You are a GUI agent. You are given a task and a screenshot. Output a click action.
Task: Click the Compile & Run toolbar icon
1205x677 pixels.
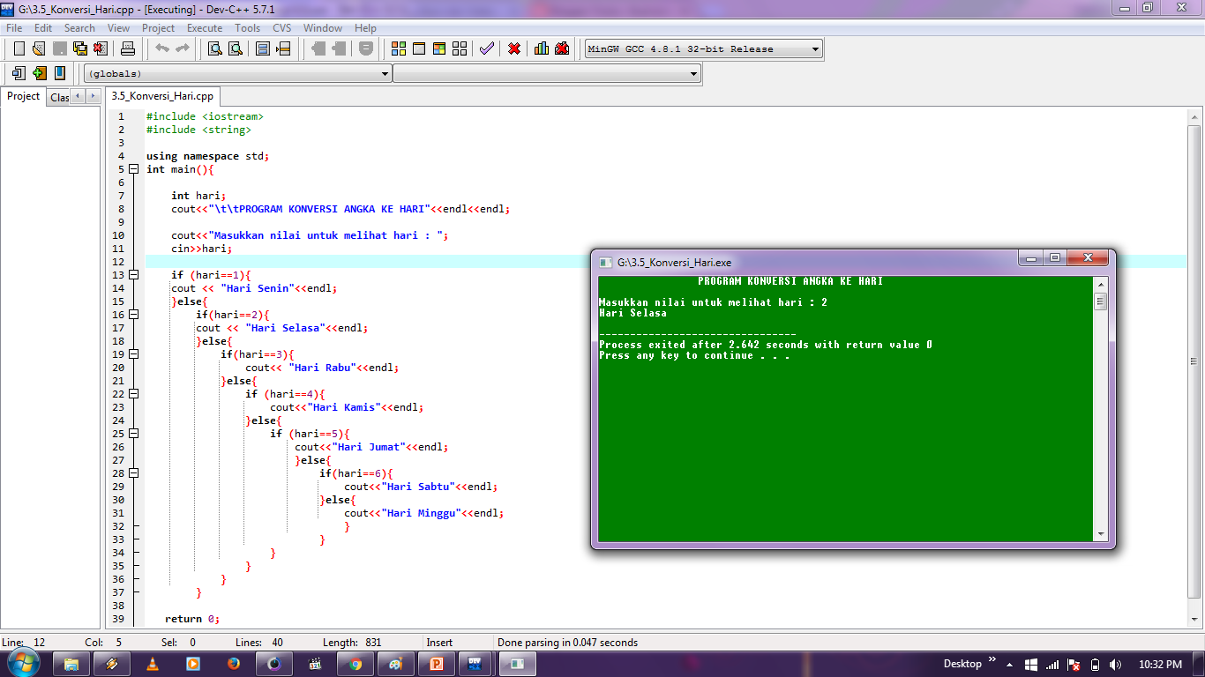[439, 48]
